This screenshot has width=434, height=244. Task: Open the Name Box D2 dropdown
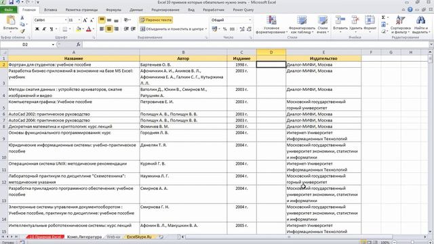pyautogui.click(x=53, y=45)
